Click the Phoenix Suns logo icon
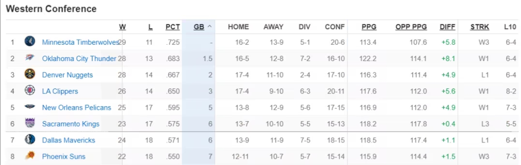This screenshot has width=521, height=165. (x=30, y=156)
